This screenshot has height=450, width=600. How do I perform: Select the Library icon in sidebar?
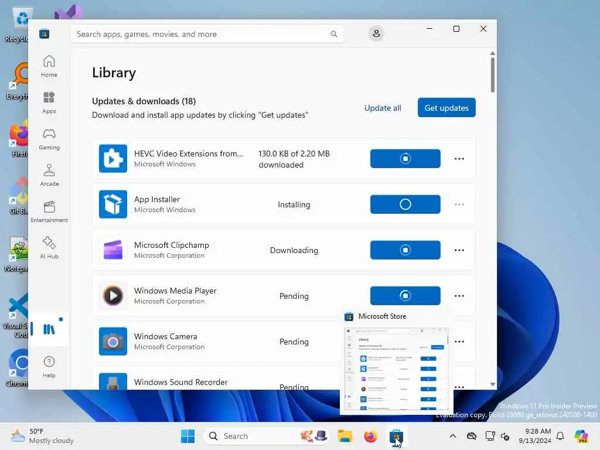coord(49,329)
